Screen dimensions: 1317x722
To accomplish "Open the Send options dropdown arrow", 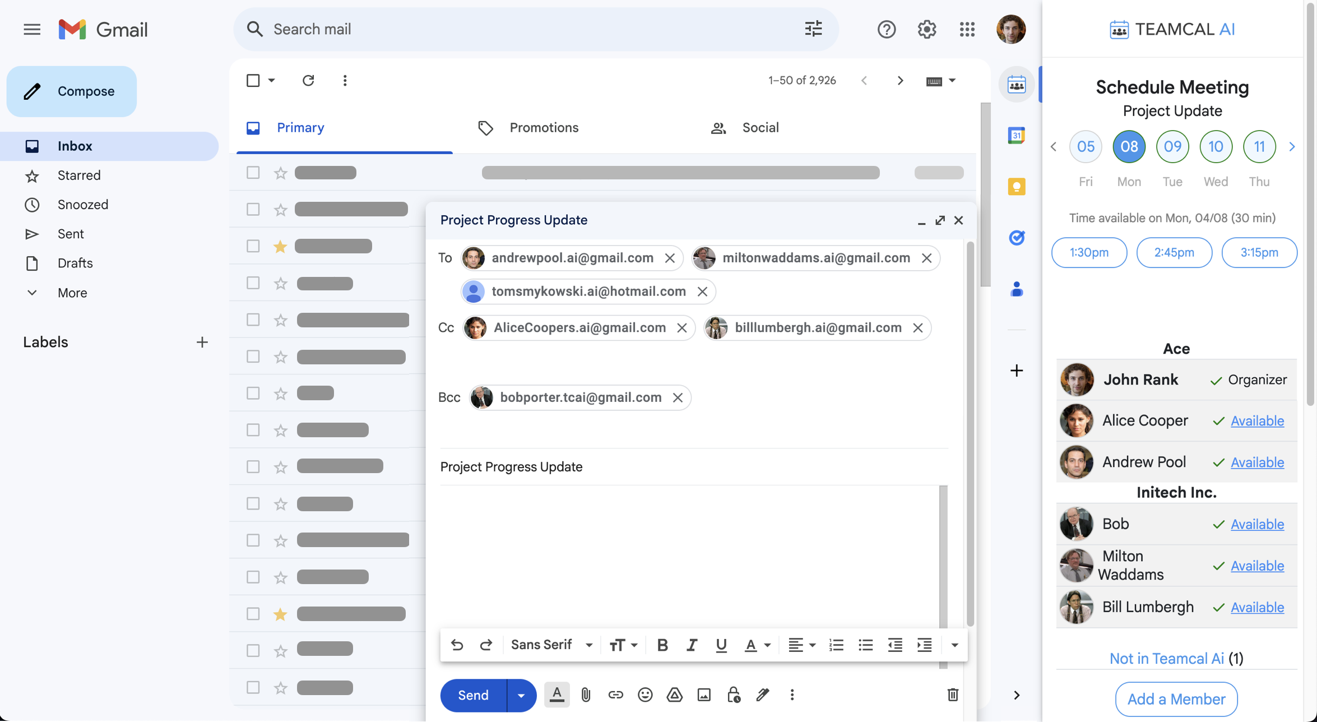I will (x=521, y=696).
